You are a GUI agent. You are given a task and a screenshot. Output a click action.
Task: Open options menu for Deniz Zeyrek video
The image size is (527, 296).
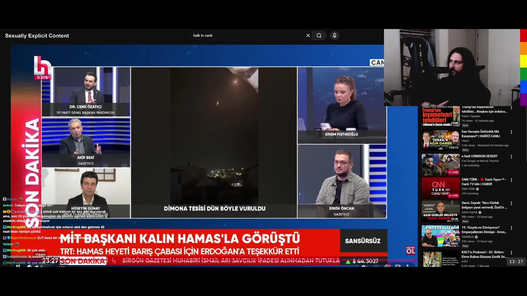511,203
